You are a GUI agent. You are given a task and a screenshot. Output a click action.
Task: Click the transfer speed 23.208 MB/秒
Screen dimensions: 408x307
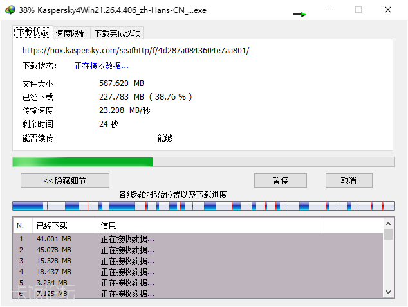coord(125,110)
